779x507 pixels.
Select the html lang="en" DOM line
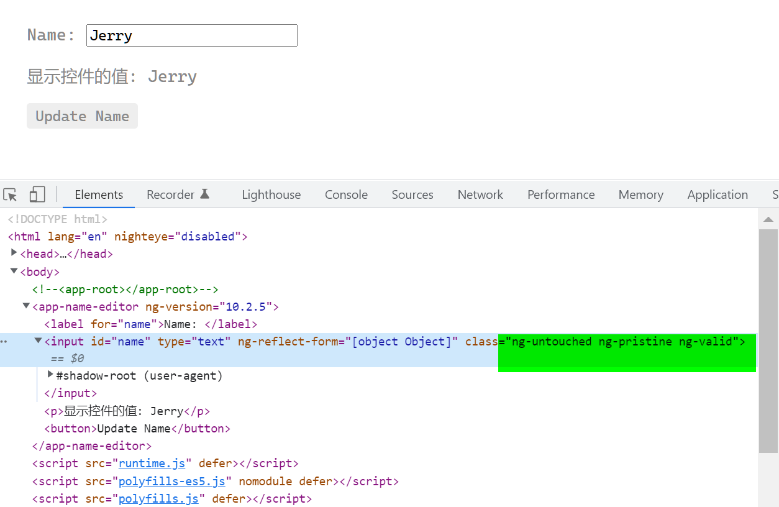(x=127, y=237)
